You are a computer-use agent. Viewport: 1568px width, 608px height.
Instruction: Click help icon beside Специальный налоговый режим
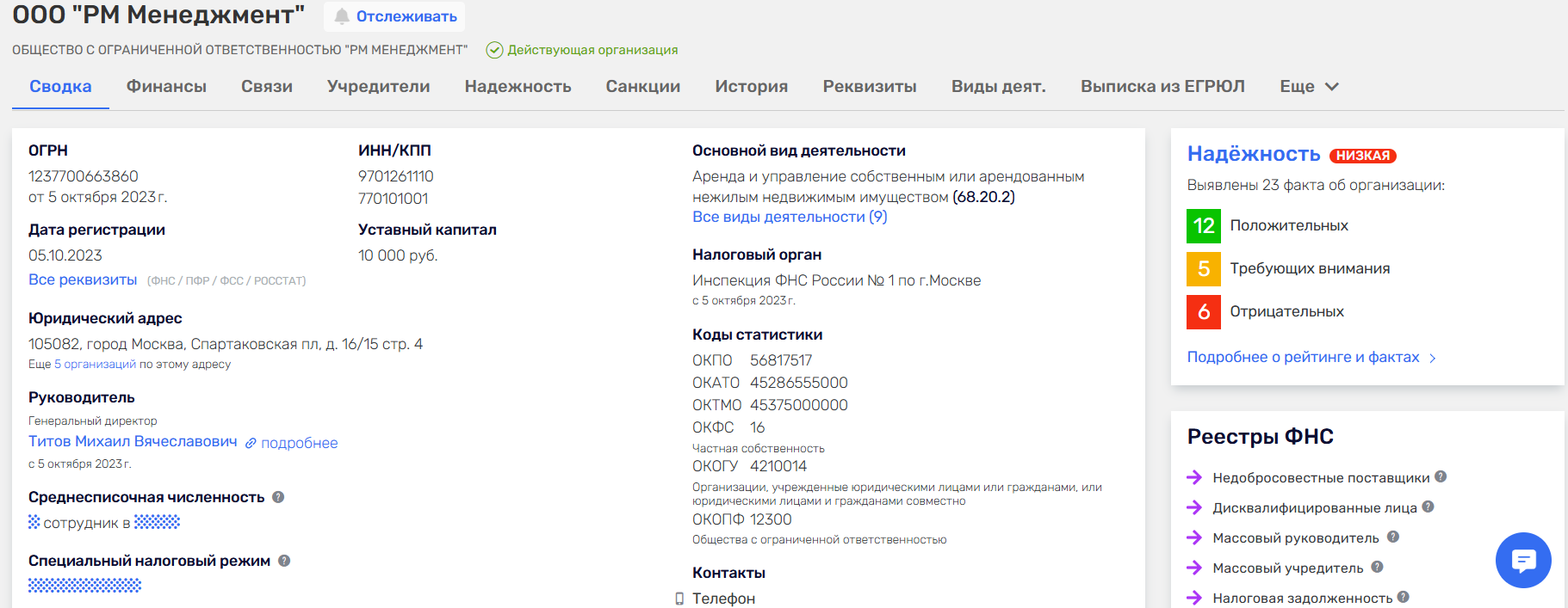pos(284,561)
